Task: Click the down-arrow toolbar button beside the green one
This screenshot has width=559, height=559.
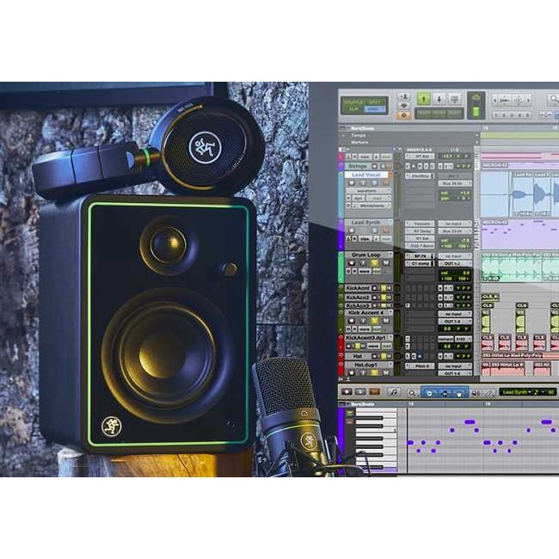Action: [x=439, y=99]
